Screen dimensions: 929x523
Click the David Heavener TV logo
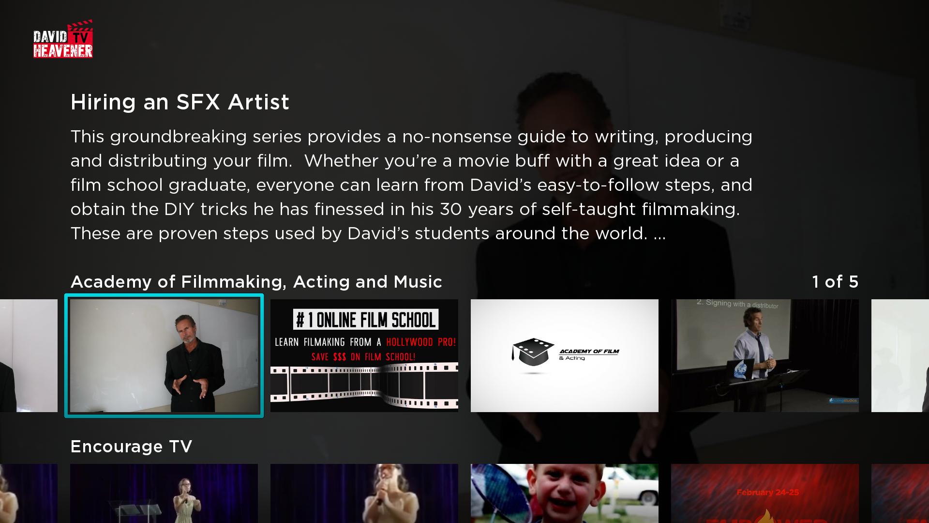[x=63, y=39]
